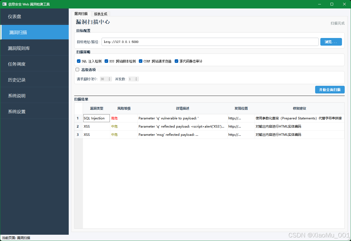The height and width of the screenshot is (241, 351).
Task: Select row header 1 in results table
Action: click(79, 118)
